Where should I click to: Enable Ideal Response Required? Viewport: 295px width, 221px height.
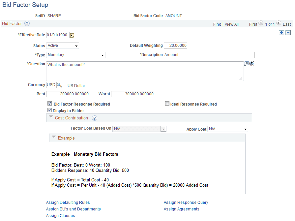coord(167,103)
